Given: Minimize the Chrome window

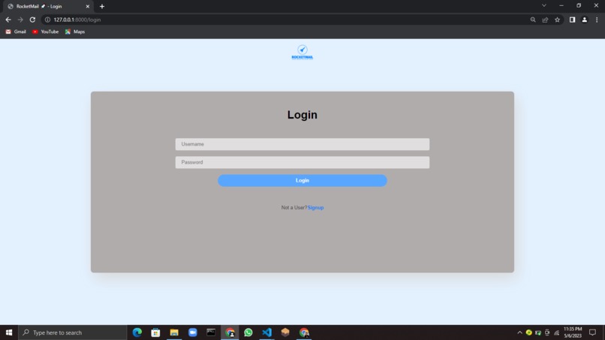Looking at the screenshot, I should click(561, 6).
